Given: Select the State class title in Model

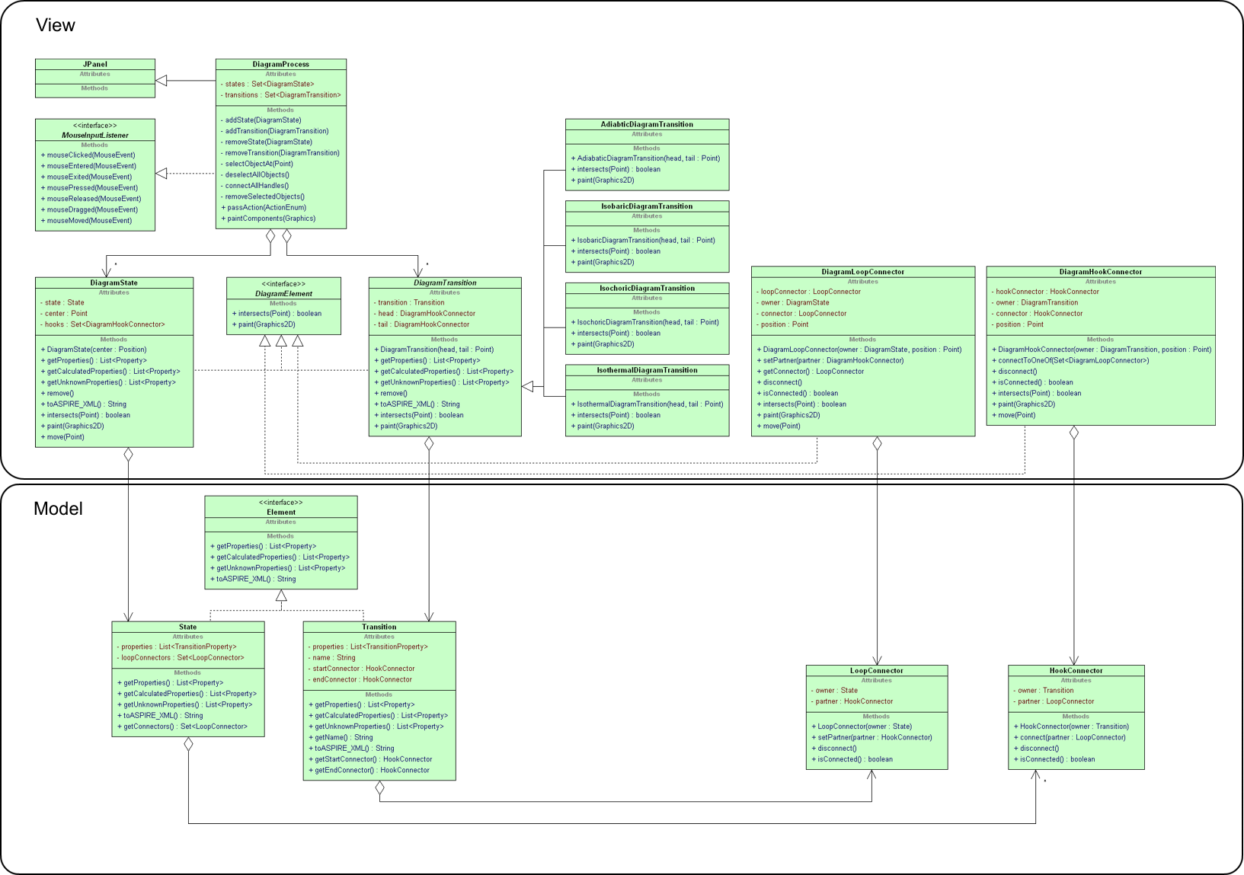Looking at the screenshot, I should [188, 627].
